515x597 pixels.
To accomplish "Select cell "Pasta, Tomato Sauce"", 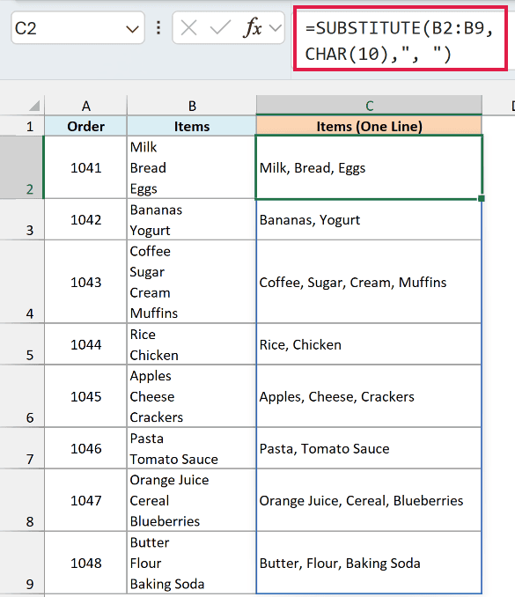I will tap(369, 448).
